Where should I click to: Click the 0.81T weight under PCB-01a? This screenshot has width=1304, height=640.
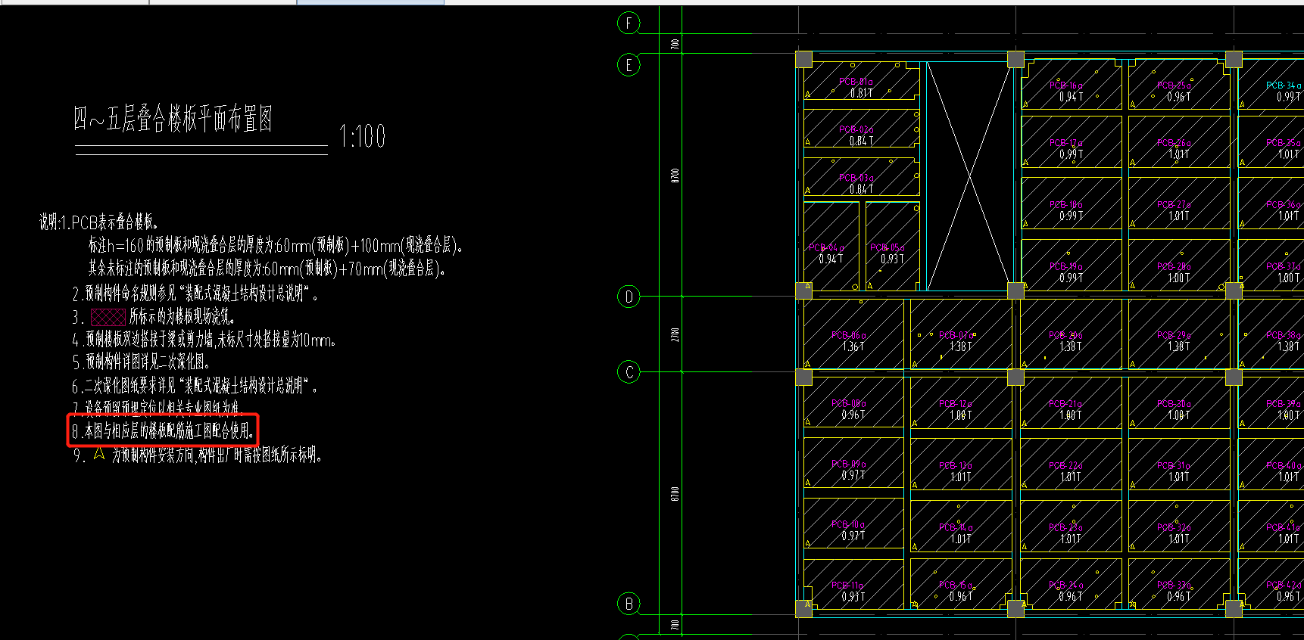(861, 93)
